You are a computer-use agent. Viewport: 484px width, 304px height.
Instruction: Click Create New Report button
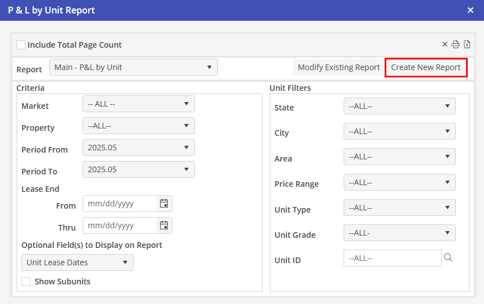(426, 67)
